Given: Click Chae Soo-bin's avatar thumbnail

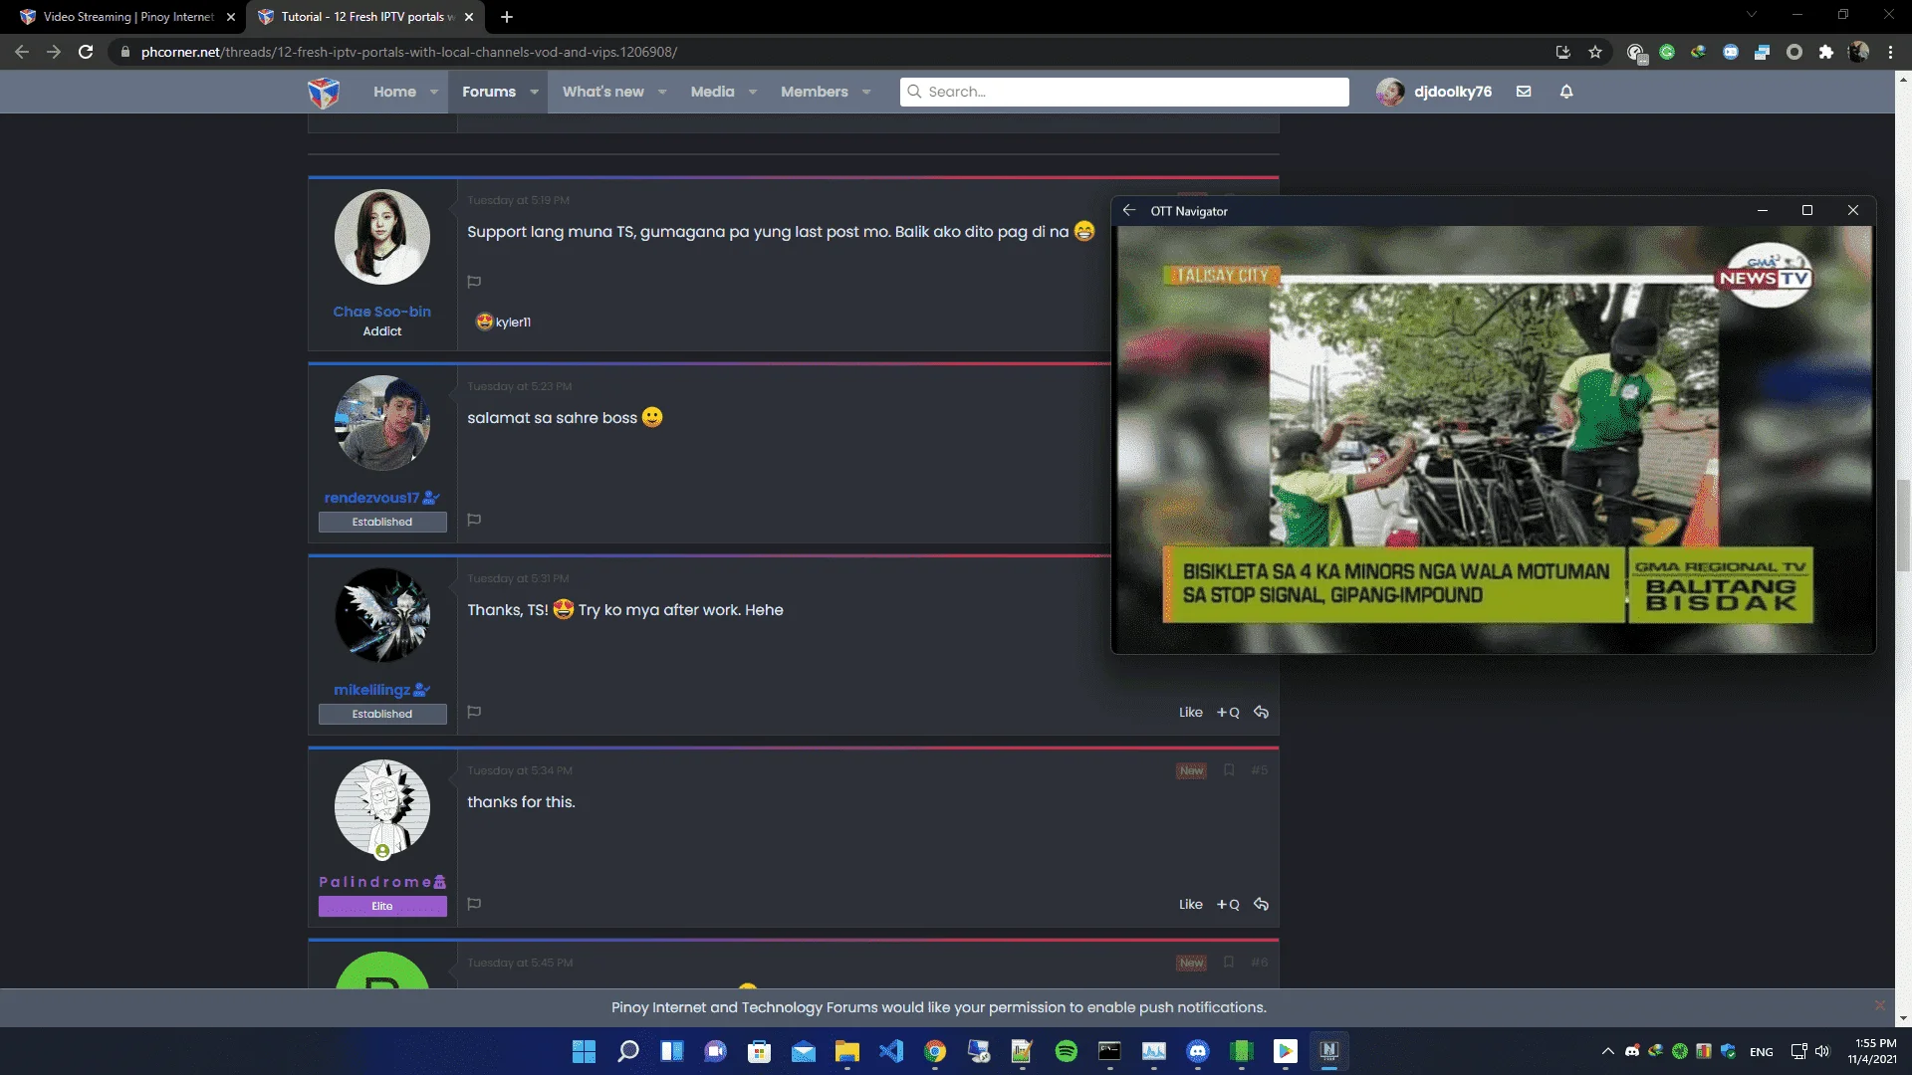Looking at the screenshot, I should tap(381, 237).
